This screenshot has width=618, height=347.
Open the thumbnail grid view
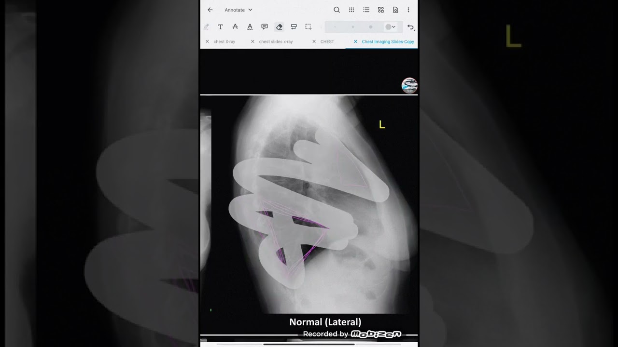coord(351,10)
